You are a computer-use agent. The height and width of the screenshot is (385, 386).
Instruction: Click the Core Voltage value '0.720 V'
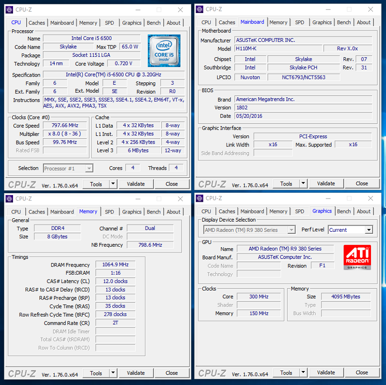pyautogui.click(x=124, y=64)
